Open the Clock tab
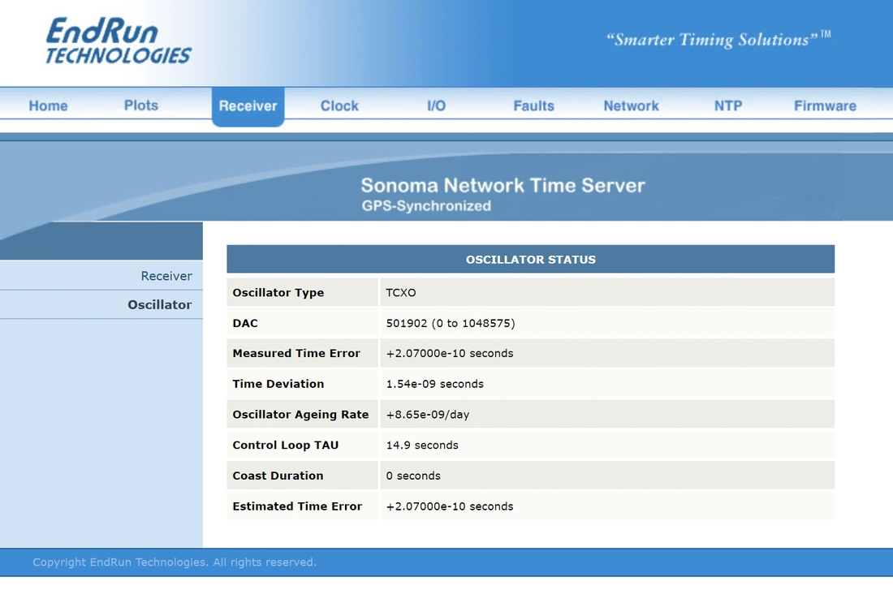The width and height of the screenshot is (893, 590). 339,106
